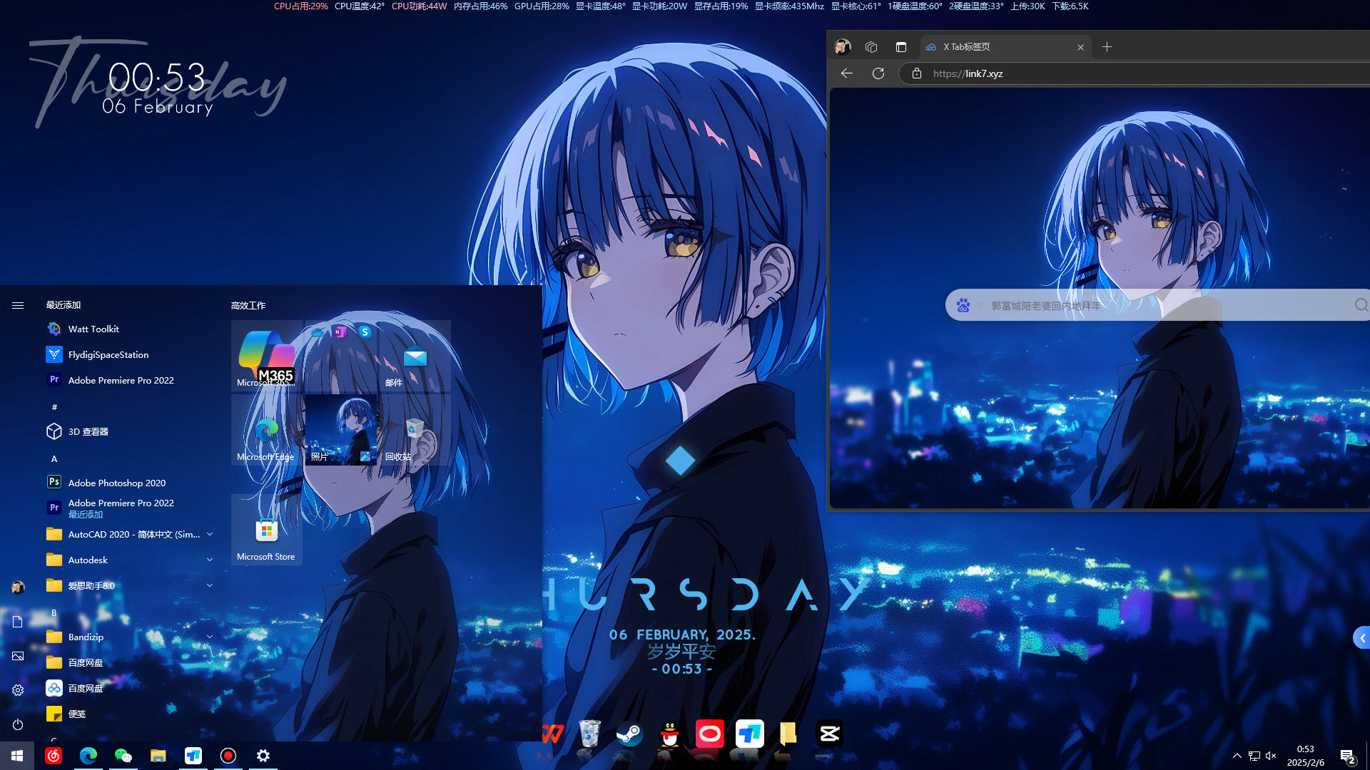
Task: Open the 照片 Photos tile
Action: pyautogui.click(x=341, y=429)
